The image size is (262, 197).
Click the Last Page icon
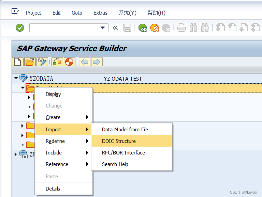tap(255, 27)
